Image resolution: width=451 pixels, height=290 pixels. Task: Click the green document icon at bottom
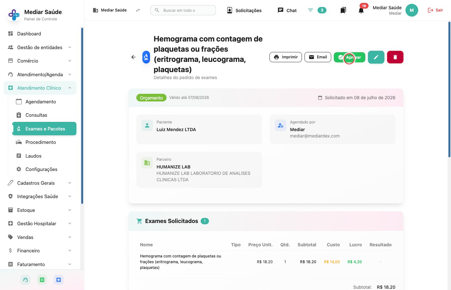42,280
